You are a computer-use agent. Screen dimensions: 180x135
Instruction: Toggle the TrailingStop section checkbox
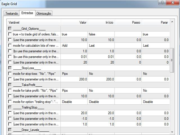(x=10, y=107)
